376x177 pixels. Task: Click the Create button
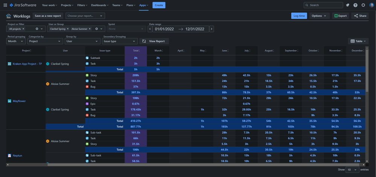tap(159, 5)
